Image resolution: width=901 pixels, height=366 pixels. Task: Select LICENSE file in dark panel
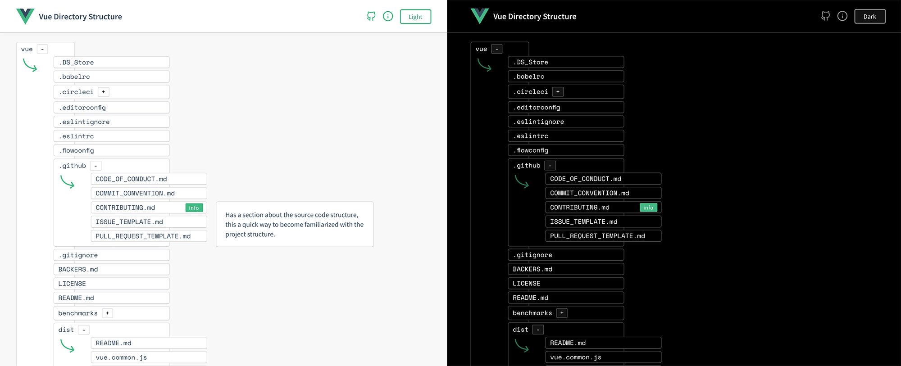point(566,284)
